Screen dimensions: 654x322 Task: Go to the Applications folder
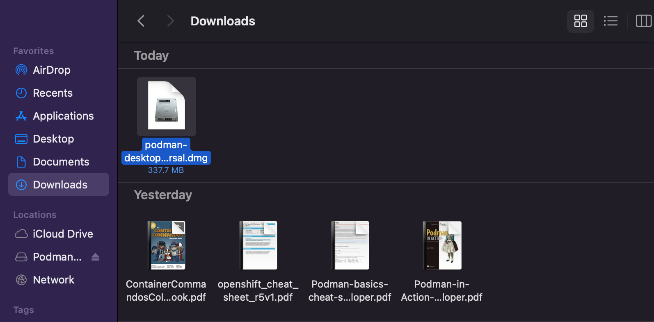pos(63,116)
